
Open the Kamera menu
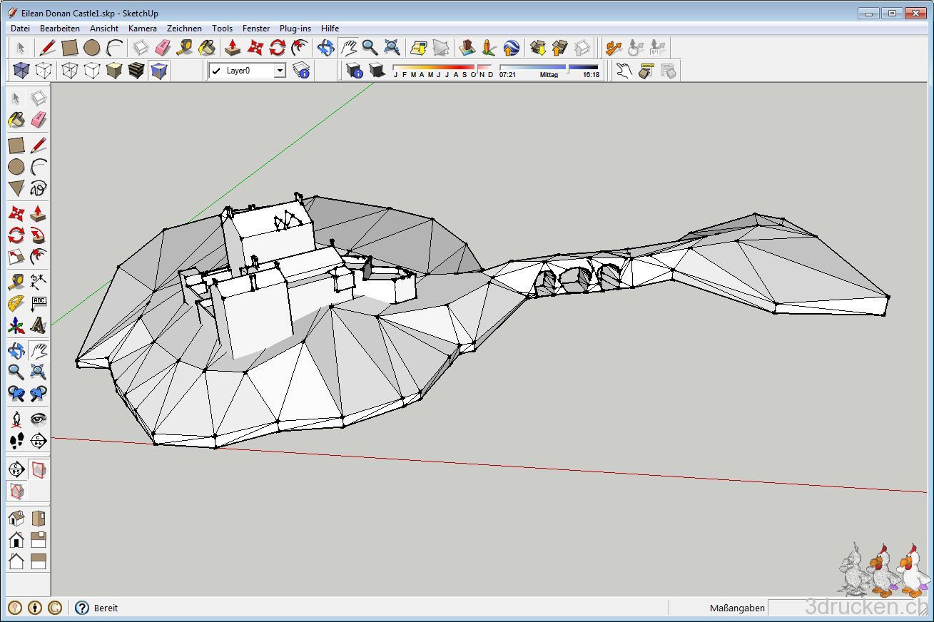(x=142, y=29)
